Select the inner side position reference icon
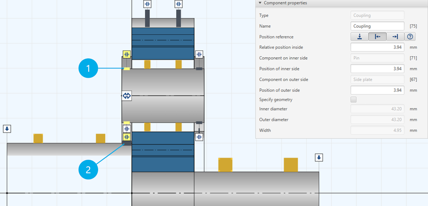428x206 pixels. click(377, 36)
